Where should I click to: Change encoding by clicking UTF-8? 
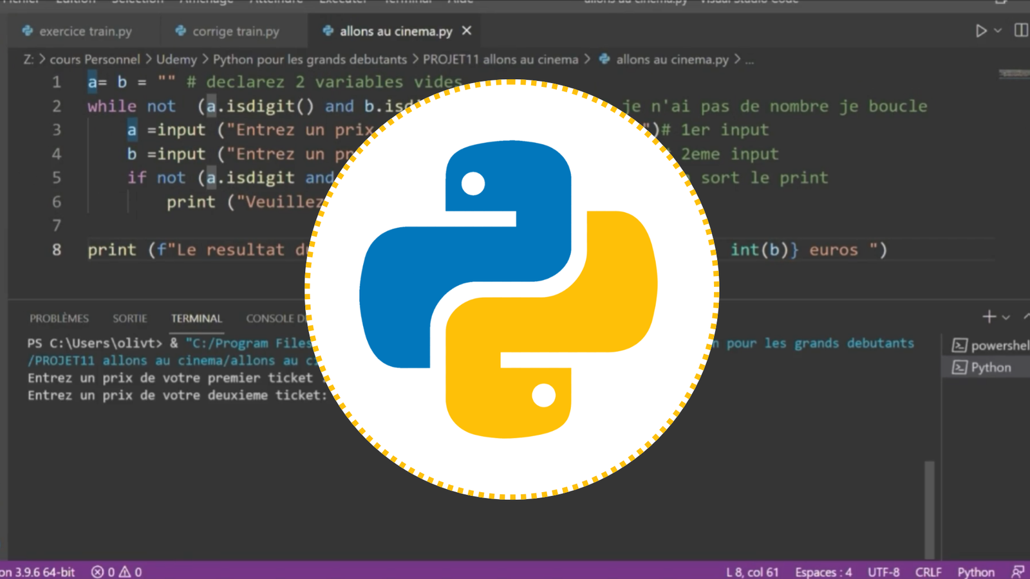point(883,571)
